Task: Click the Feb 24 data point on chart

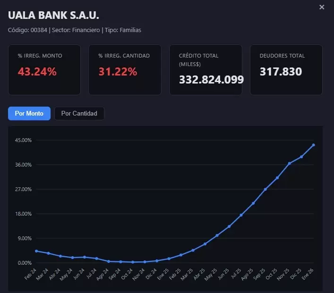Action: click(x=36, y=251)
